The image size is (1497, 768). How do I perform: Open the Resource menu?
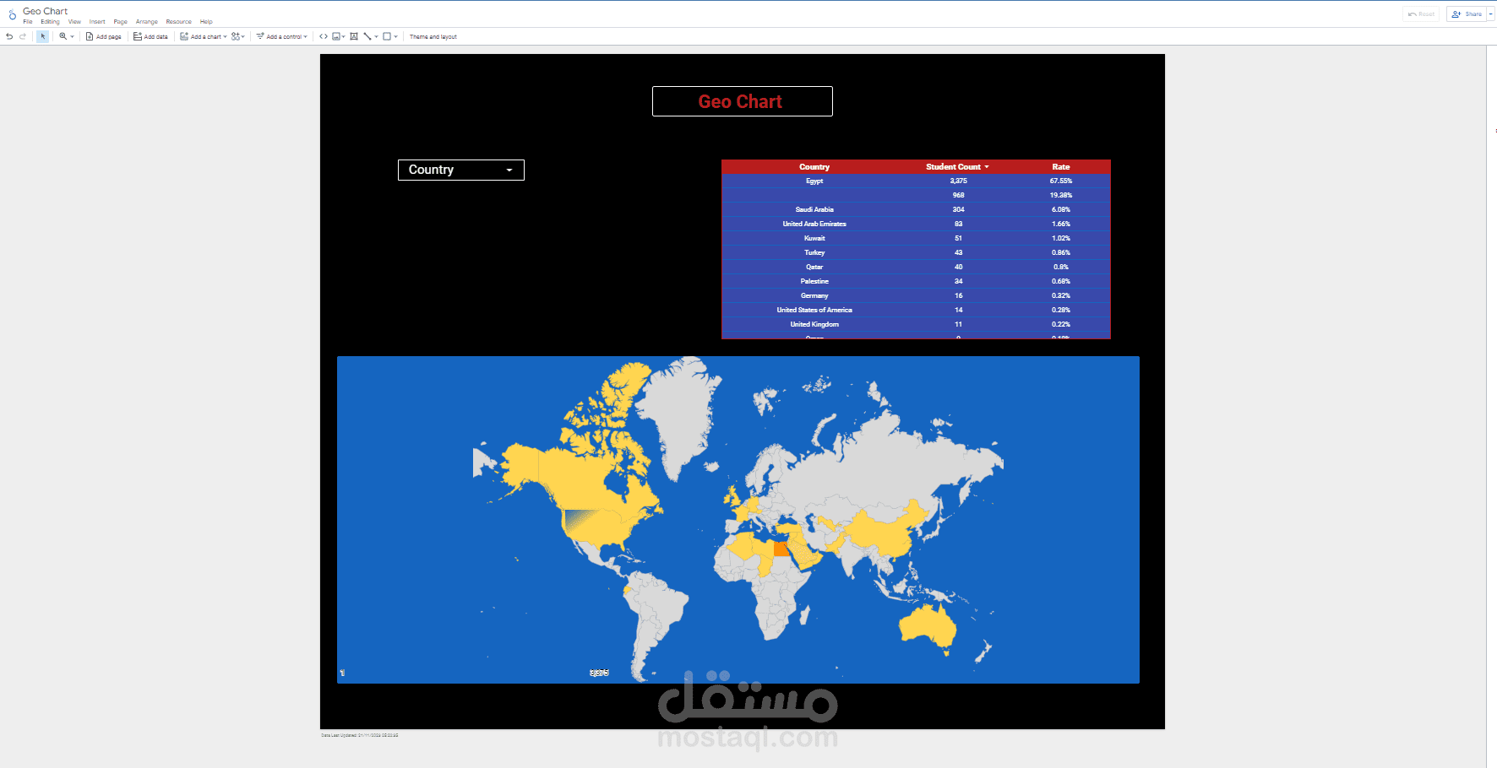179,22
